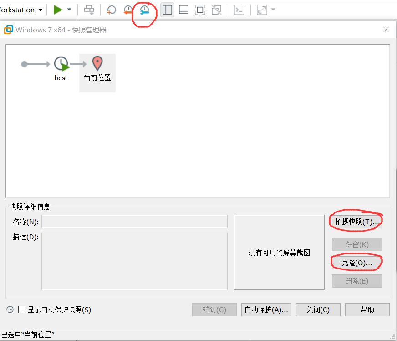Open the power options dropdown arrow
This screenshot has height=341, width=397.
pos(69,10)
